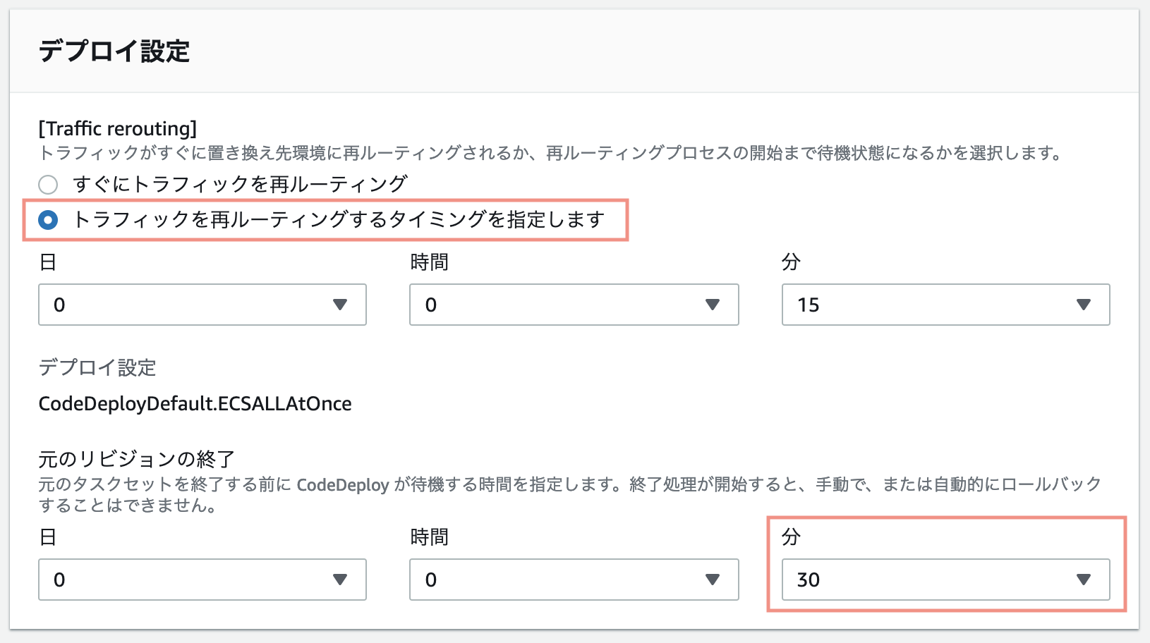Screen dimensions: 1150x643
Task: Click the CodeDeployDefault.ECSALLAtOnce configuration name
Action: pos(195,404)
